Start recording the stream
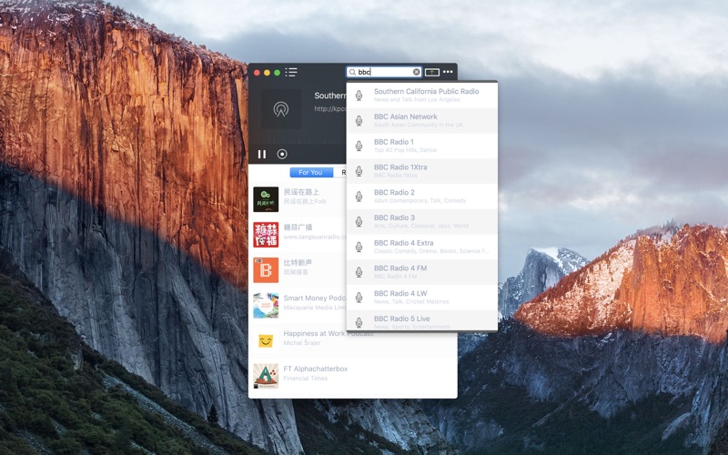The image size is (728, 455). [282, 154]
